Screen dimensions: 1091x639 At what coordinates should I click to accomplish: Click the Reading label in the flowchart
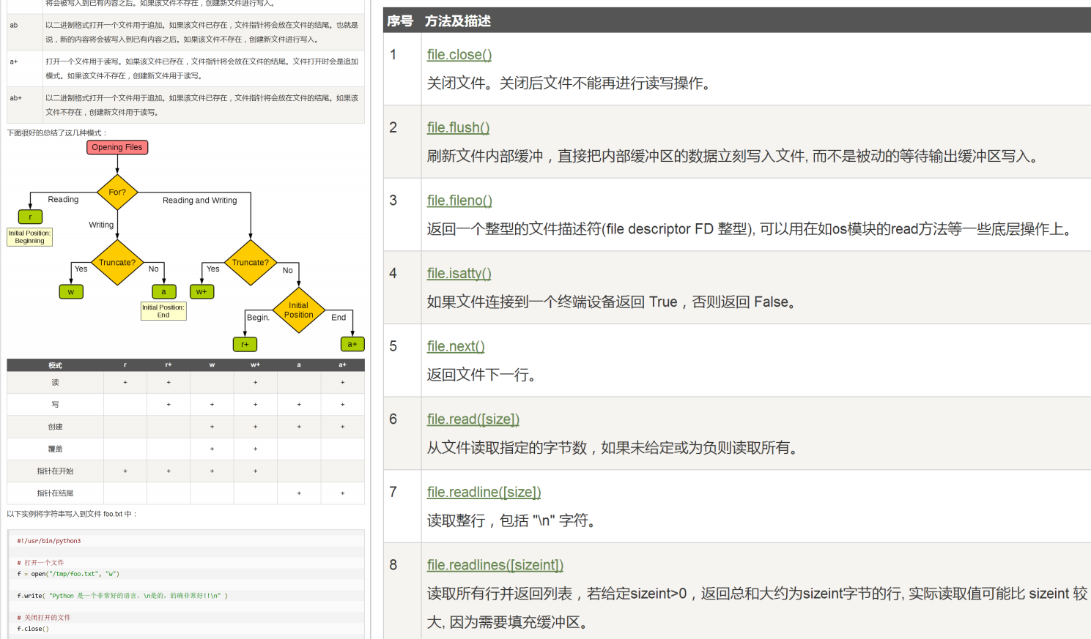pos(63,199)
